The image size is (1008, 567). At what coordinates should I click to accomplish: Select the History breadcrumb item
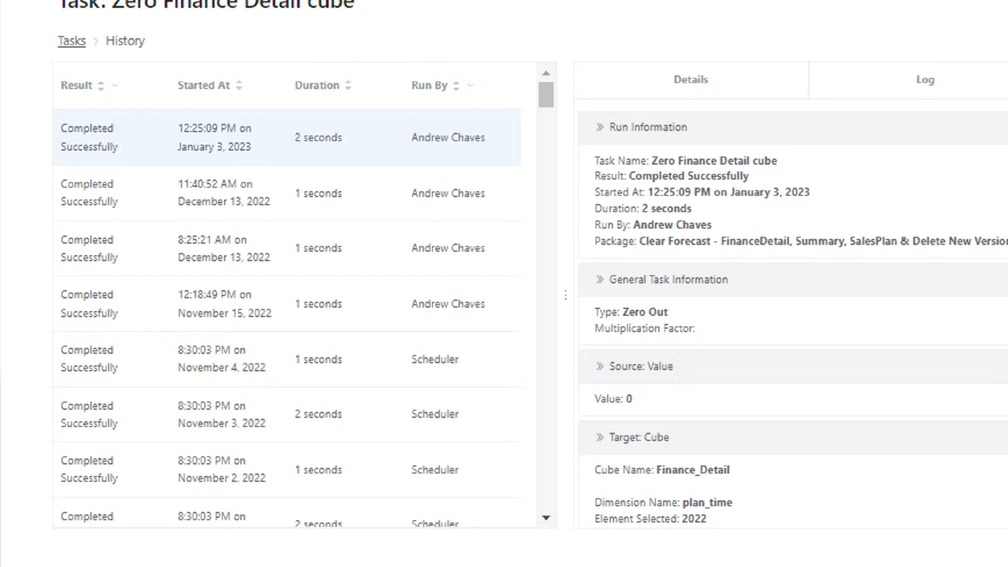tap(125, 41)
